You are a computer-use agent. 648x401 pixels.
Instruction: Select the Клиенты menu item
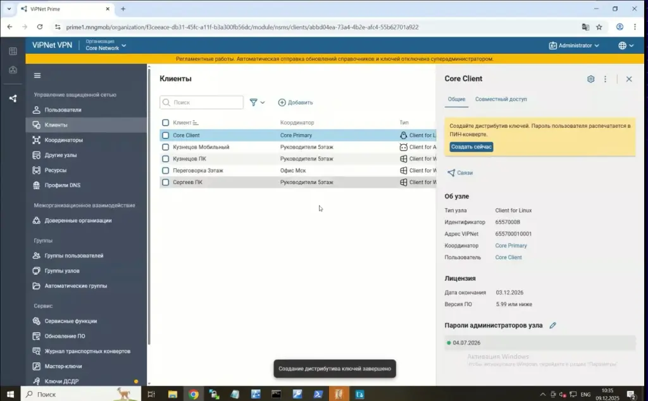tap(86, 125)
